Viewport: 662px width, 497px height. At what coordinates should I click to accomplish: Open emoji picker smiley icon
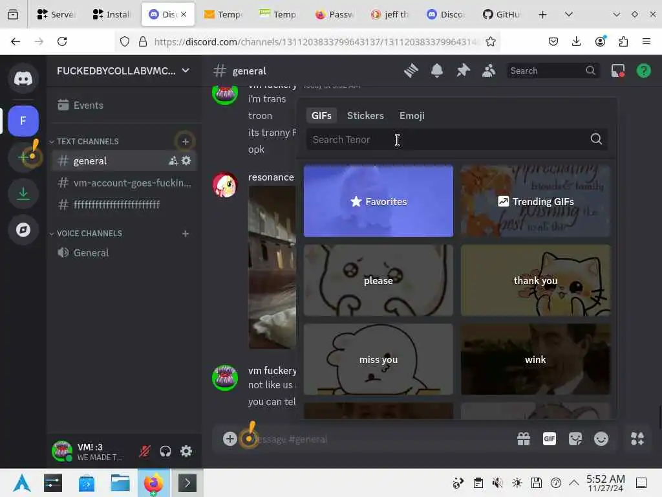click(601, 439)
